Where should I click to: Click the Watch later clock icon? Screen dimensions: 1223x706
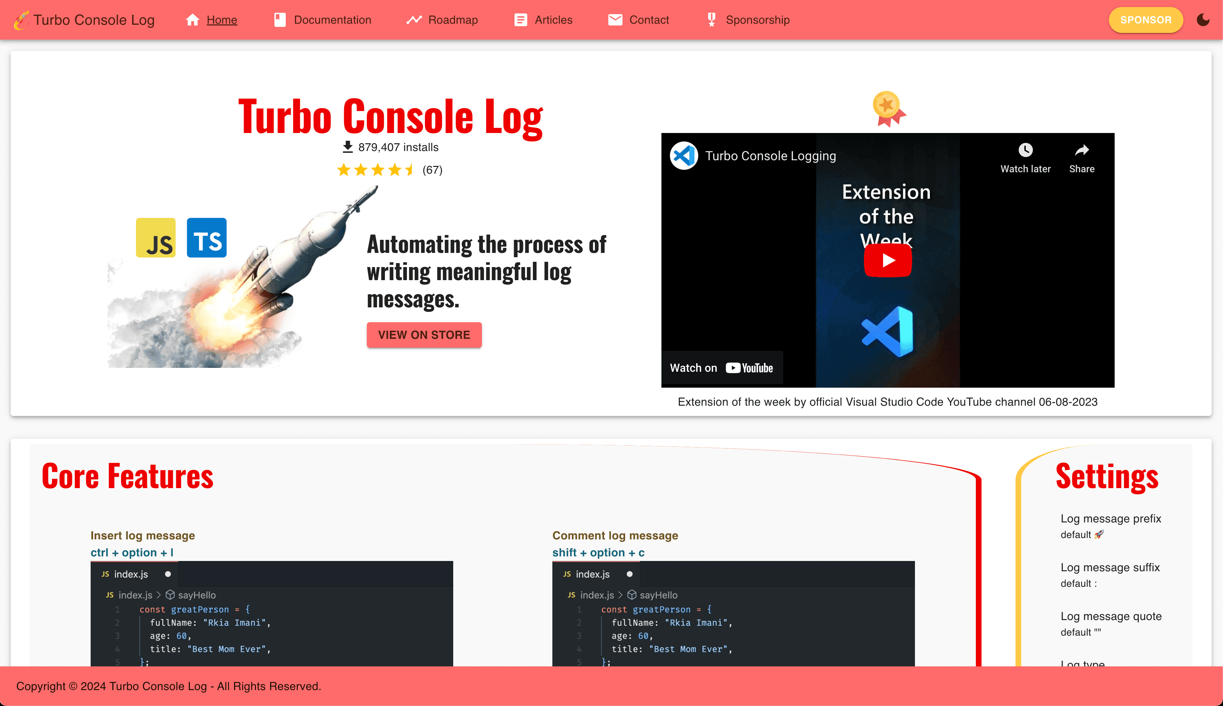coord(1025,150)
